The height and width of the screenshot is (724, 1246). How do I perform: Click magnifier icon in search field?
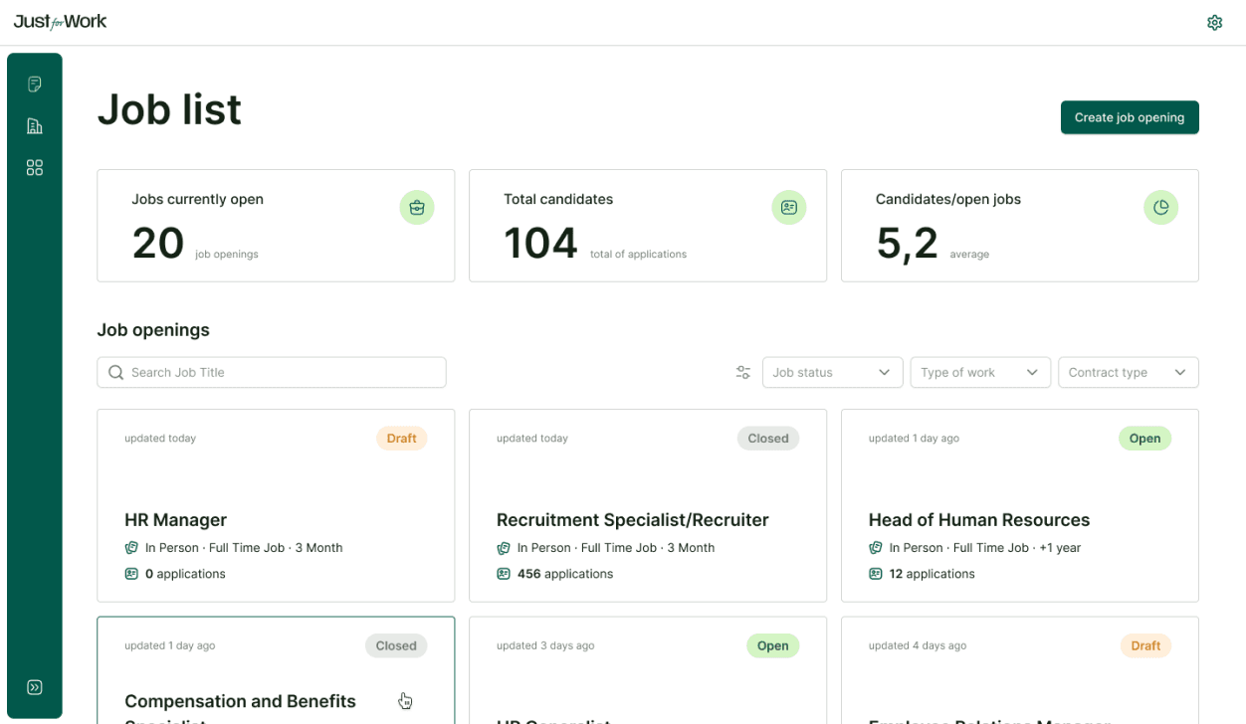116,372
